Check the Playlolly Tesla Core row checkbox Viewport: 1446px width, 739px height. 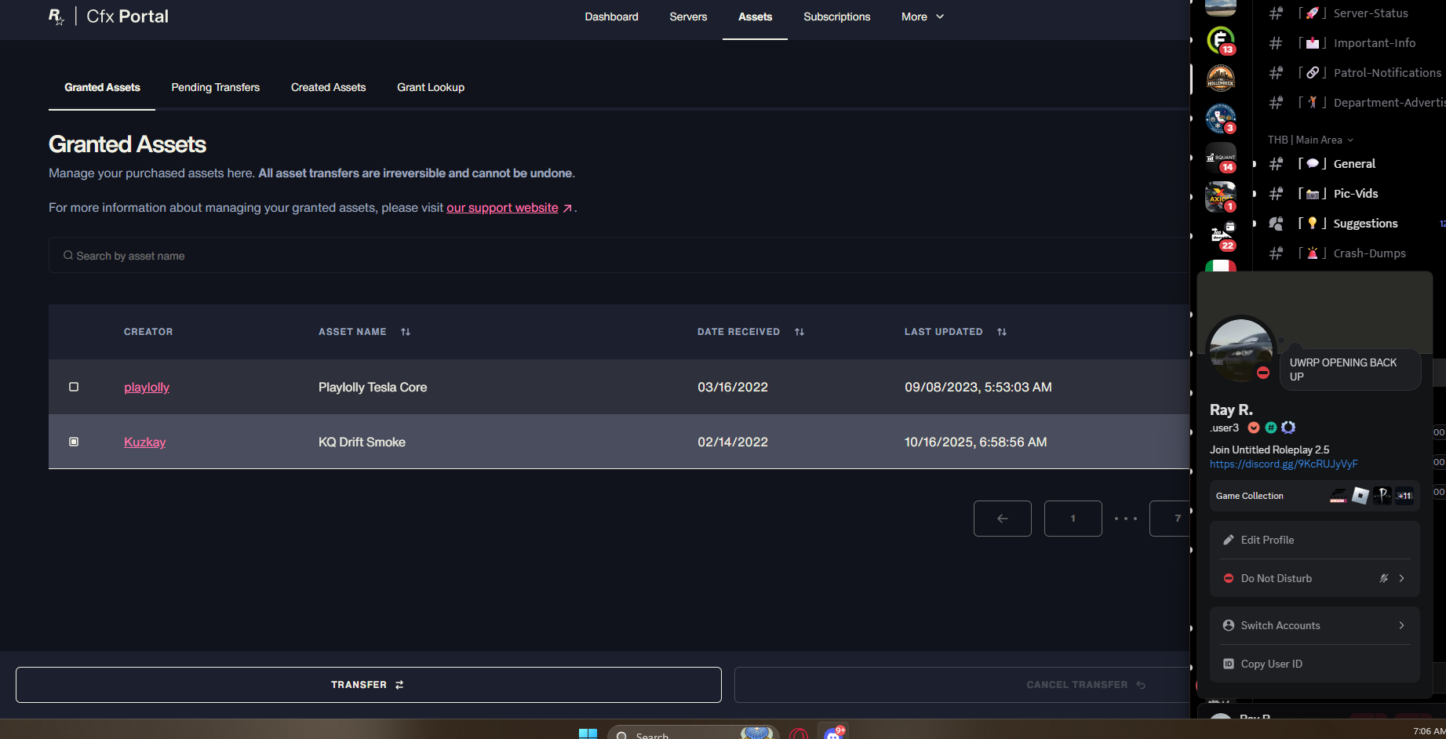coord(74,387)
